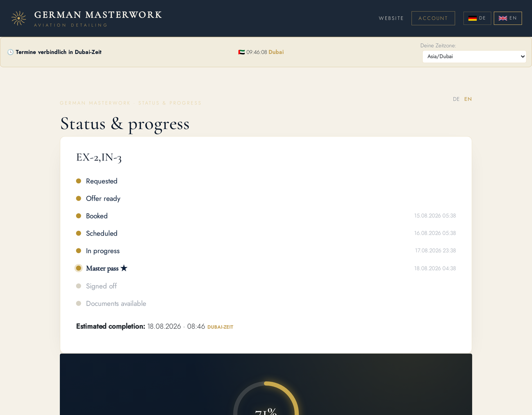Click the Estimated completion date 18.08.2026
This screenshot has width=532, height=415.
(x=164, y=326)
